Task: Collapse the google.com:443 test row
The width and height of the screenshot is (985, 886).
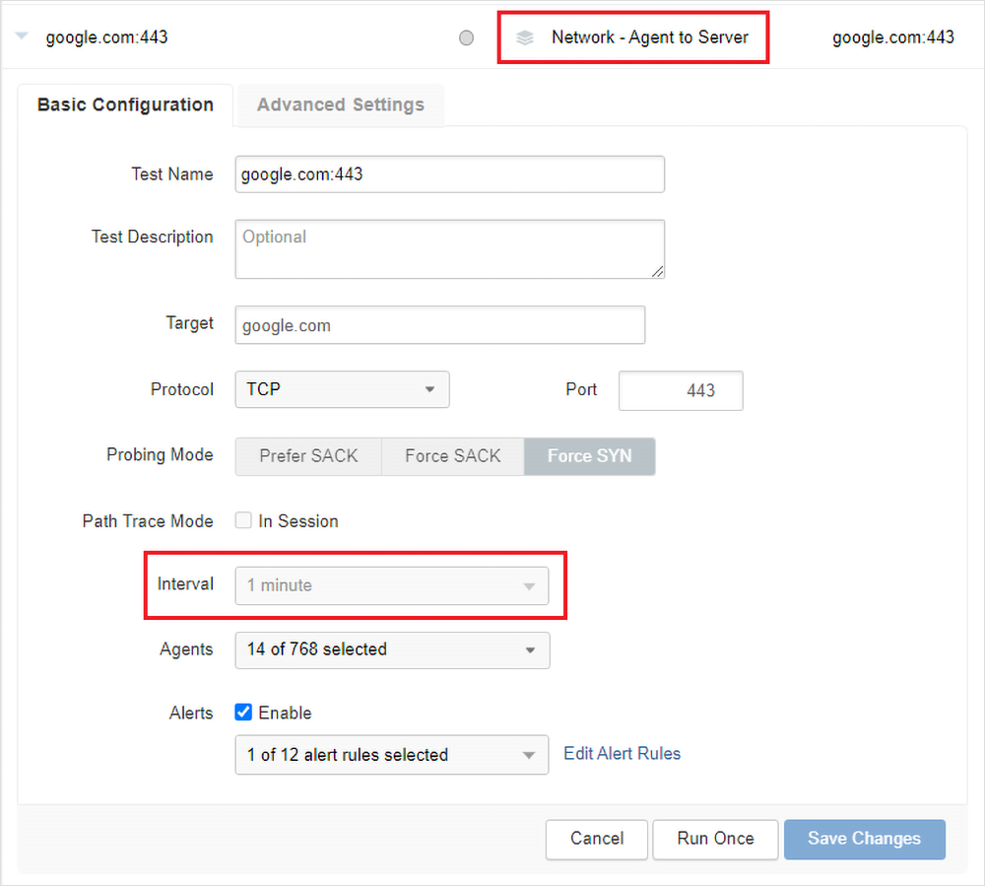Action: (x=22, y=37)
